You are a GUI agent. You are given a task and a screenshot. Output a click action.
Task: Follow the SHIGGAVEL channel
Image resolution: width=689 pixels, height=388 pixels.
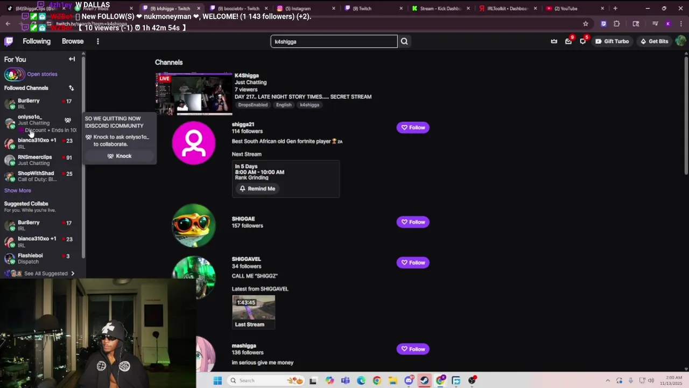[x=413, y=262]
